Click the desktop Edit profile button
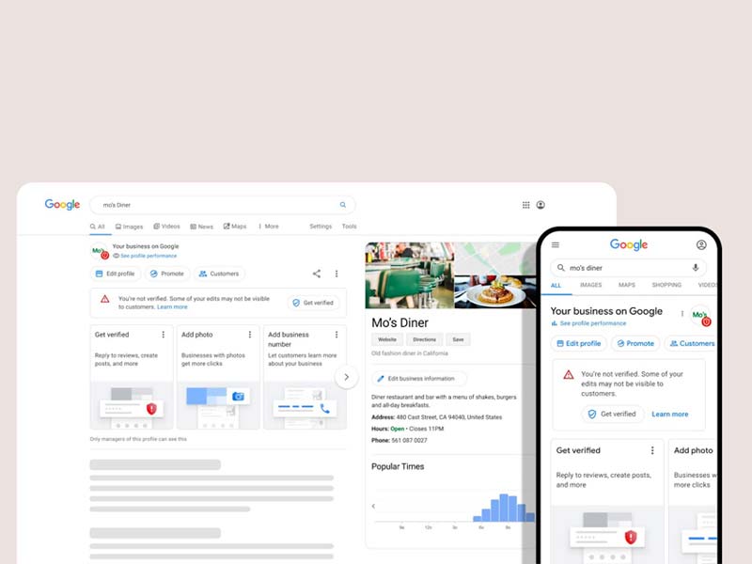752x564 pixels. click(116, 274)
